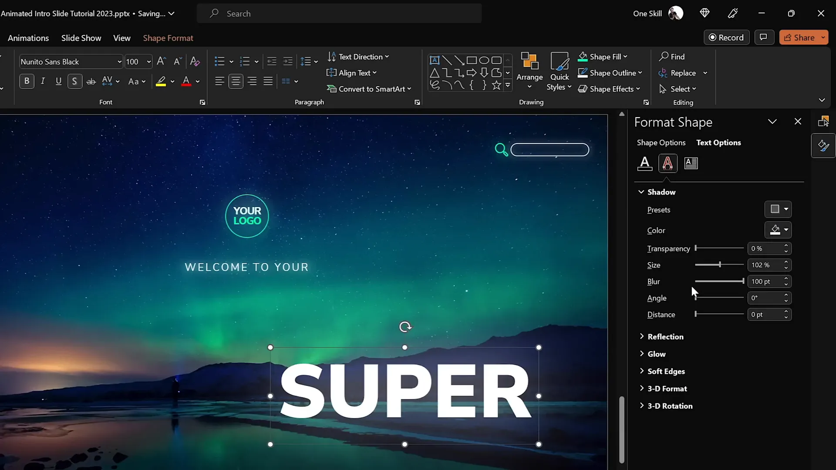Apply yellow text highlight color
The width and height of the screenshot is (836, 470).
tap(161, 81)
